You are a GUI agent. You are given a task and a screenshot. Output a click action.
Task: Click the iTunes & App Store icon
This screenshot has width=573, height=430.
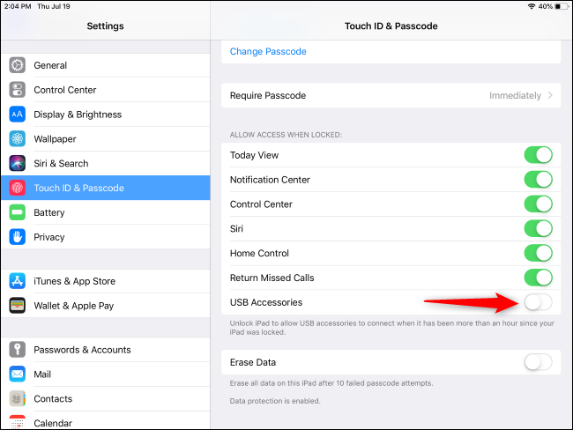pyautogui.click(x=18, y=281)
